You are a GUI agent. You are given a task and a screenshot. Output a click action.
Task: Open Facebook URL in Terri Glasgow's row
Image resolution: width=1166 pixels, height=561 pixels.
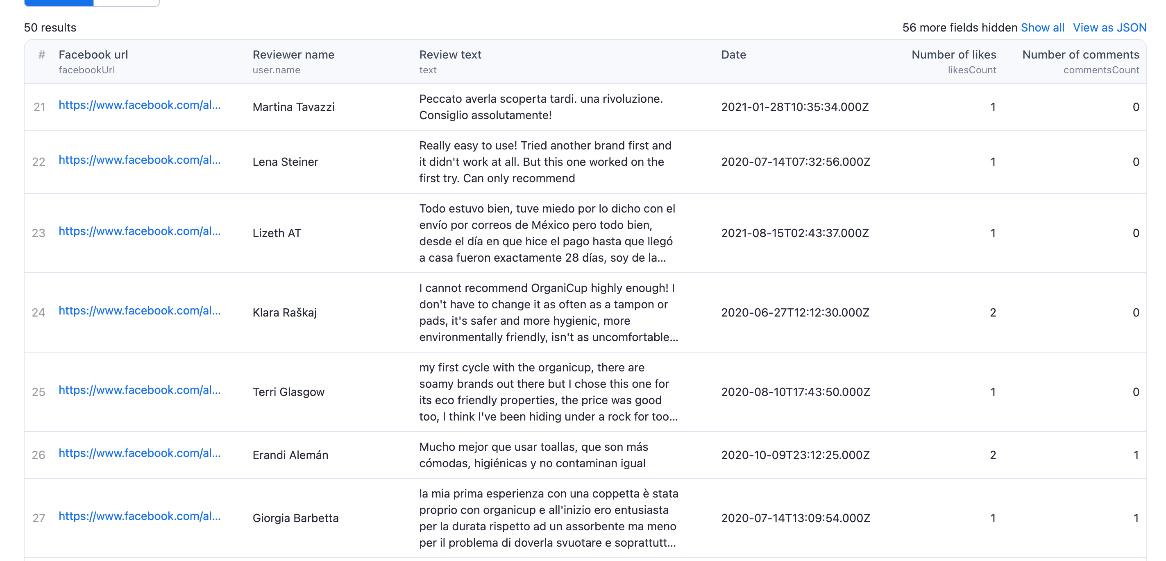click(x=139, y=390)
